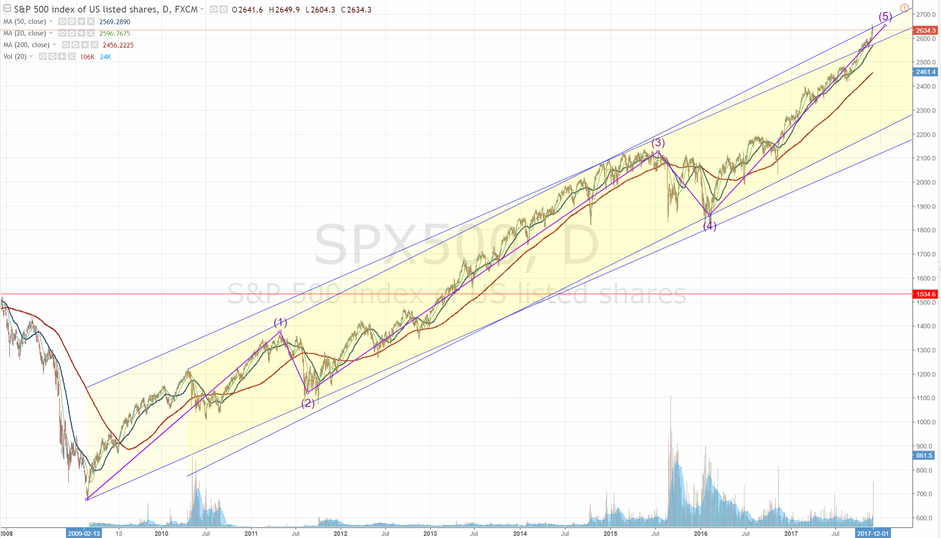
Task: Click the Vol (20) legend label
Action: click(15, 57)
